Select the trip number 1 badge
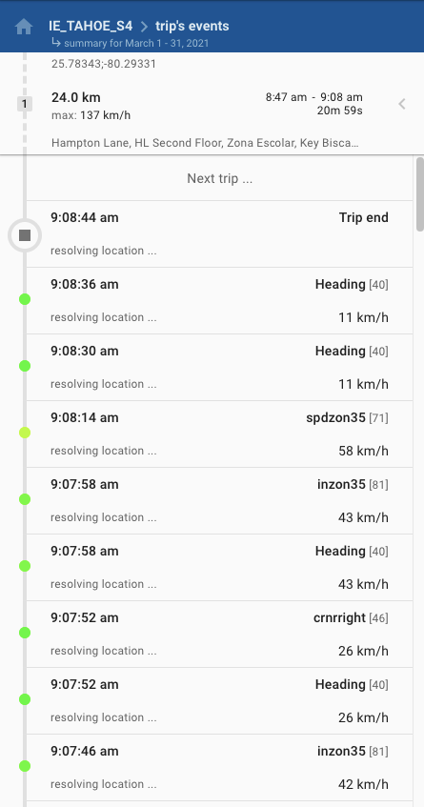Viewport: 424px width, 807px height. point(24,104)
